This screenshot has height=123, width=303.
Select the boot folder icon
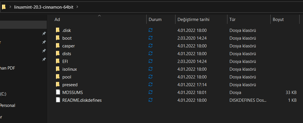pos(58,38)
